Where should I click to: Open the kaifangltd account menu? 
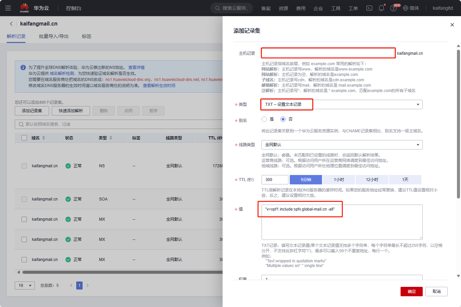443,8
